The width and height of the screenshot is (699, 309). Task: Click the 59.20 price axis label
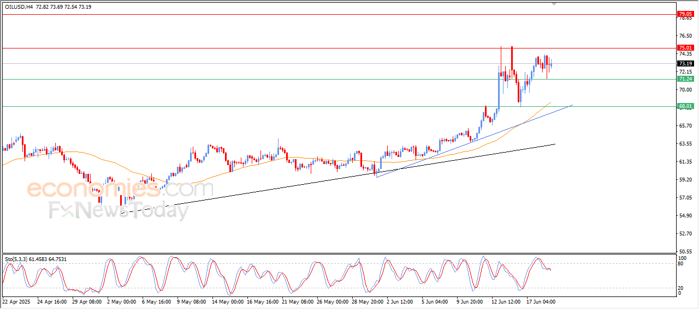pyautogui.click(x=685, y=180)
